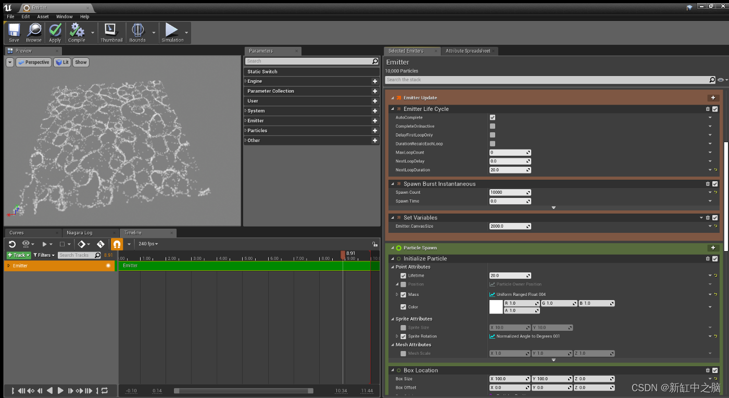
Task: Add a new Engine parameter
Action: click(374, 81)
